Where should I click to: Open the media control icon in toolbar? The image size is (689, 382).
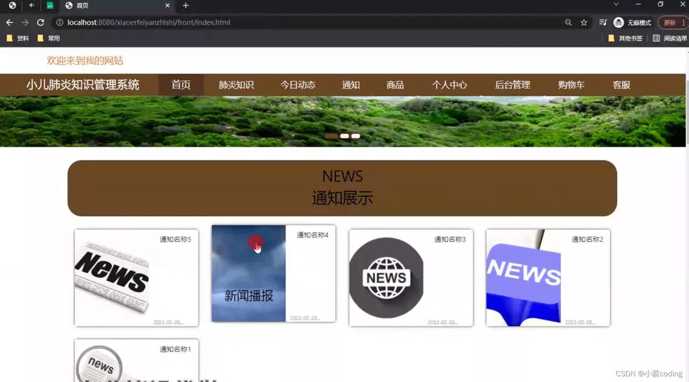(603, 23)
